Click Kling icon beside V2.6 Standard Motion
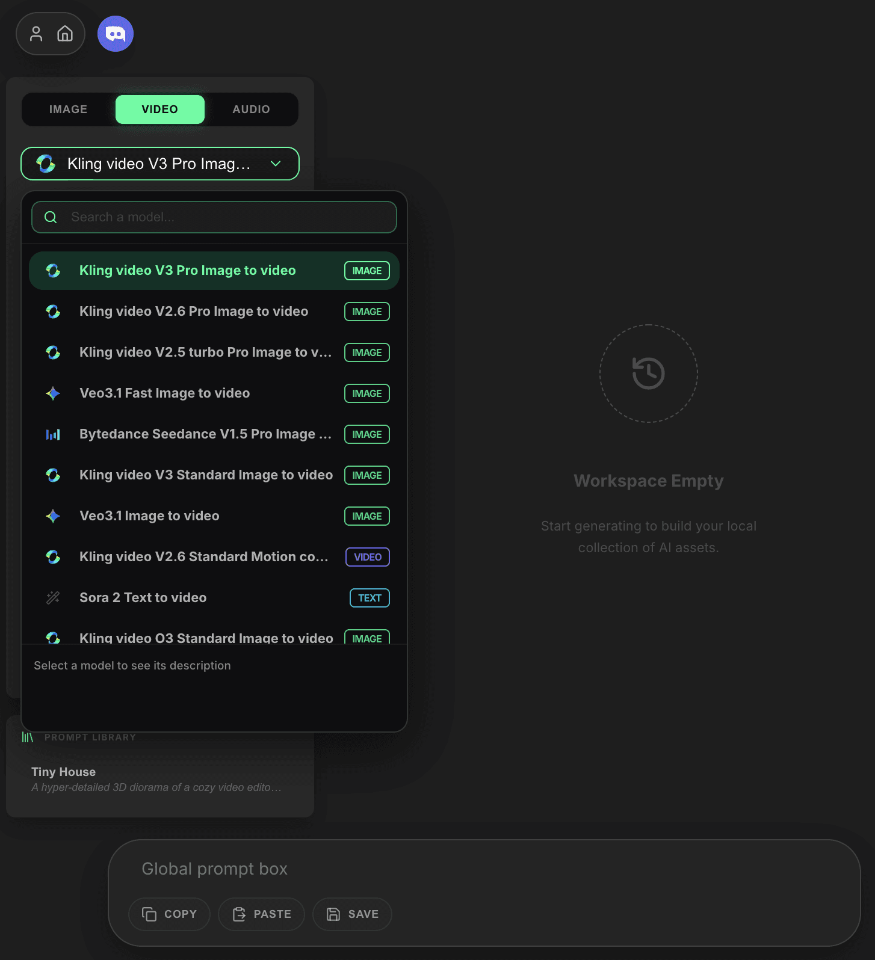Viewport: 875px width, 960px height. pyautogui.click(x=53, y=557)
